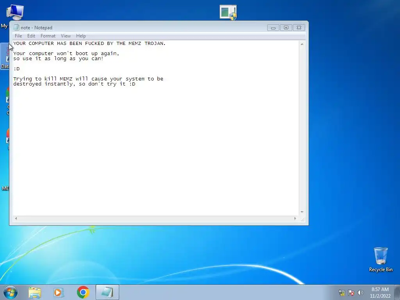Click the vertical scrollbar up arrow

coord(302,44)
